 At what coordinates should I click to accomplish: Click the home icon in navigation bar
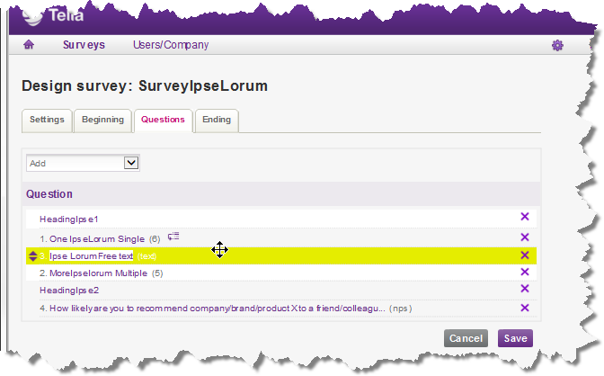(x=29, y=45)
